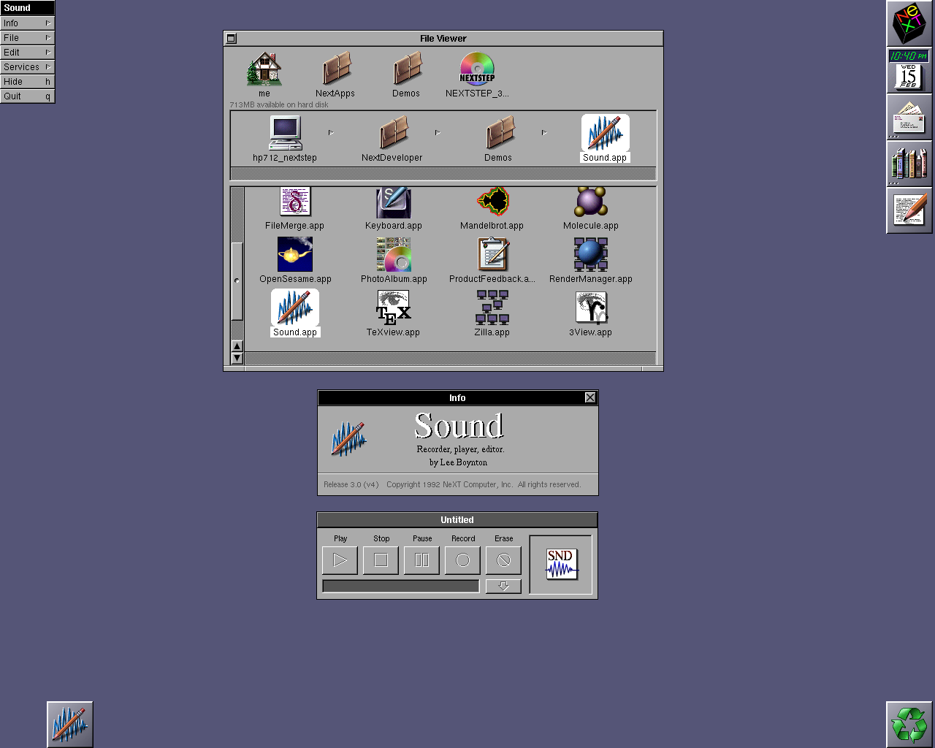
Task: Click the Stop button in Untitled window
Action: pos(381,560)
